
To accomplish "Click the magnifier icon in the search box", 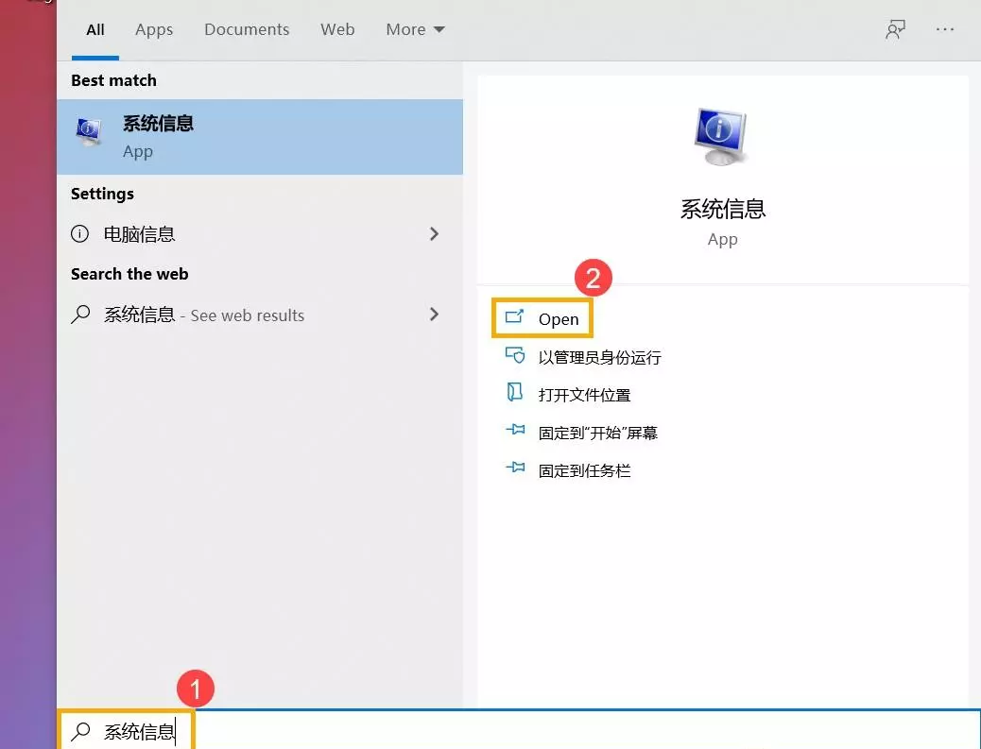I will pyautogui.click(x=82, y=730).
